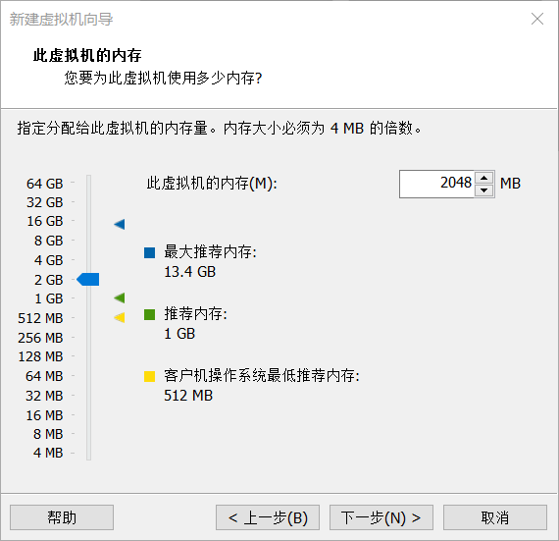Open the 帮助 help button
The image size is (559, 541).
(62, 517)
